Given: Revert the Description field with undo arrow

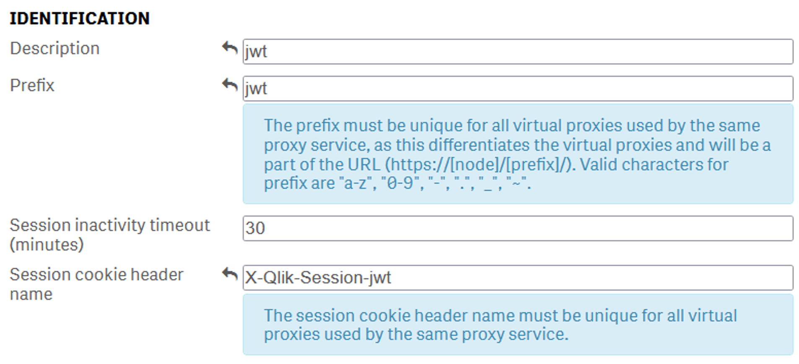Looking at the screenshot, I should (230, 49).
